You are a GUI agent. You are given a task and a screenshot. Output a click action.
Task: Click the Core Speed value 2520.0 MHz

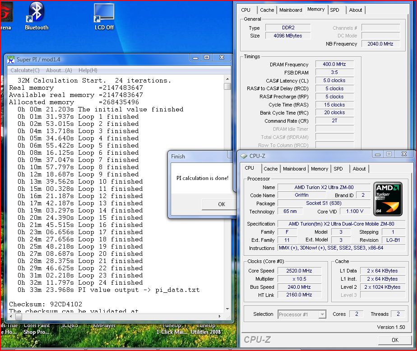299,271
